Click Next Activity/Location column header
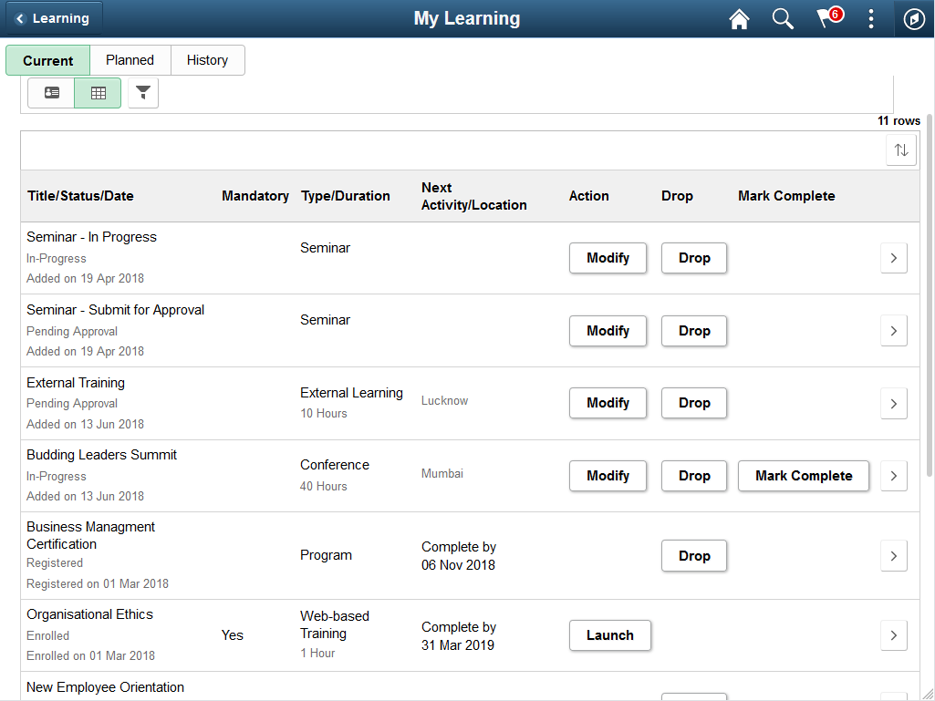The image size is (935, 701). (474, 196)
